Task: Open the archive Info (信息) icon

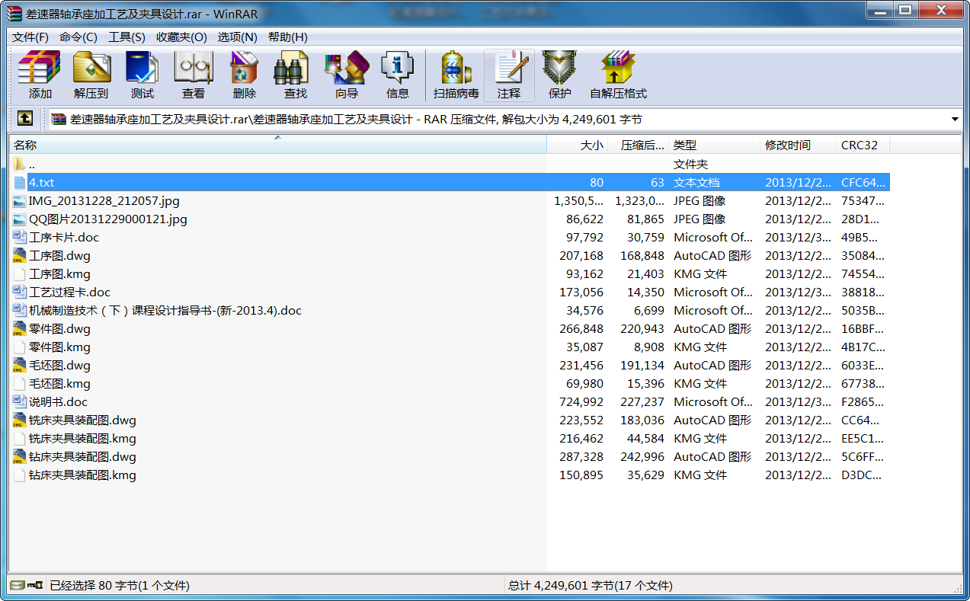Action: [x=398, y=75]
